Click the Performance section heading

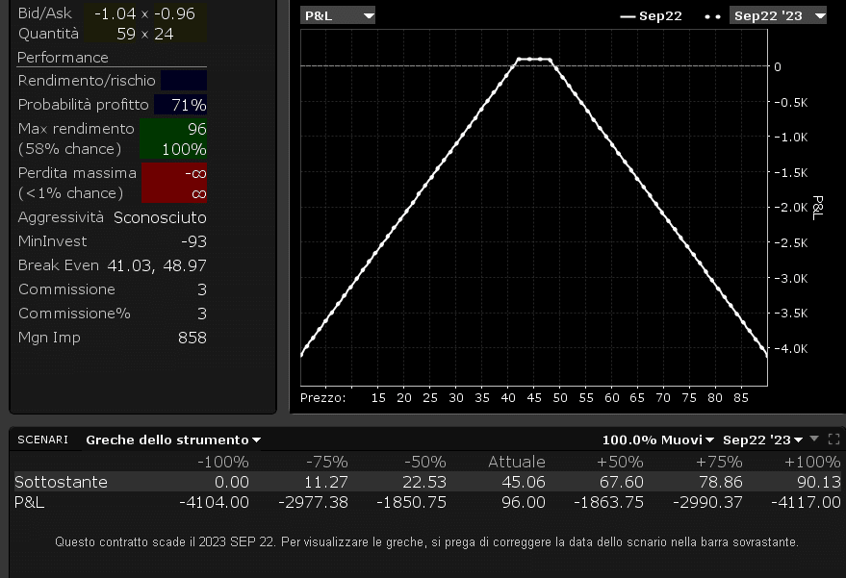63,58
